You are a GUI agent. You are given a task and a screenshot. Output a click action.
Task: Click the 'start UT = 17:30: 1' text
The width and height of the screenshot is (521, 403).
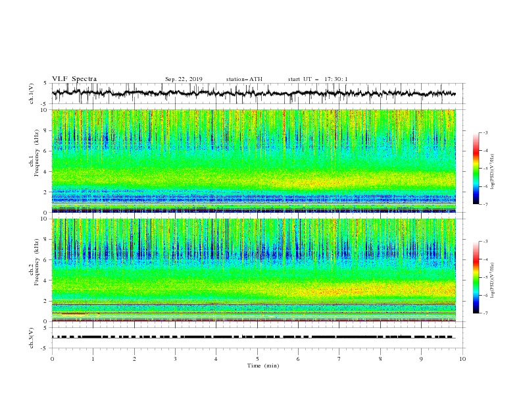point(318,79)
